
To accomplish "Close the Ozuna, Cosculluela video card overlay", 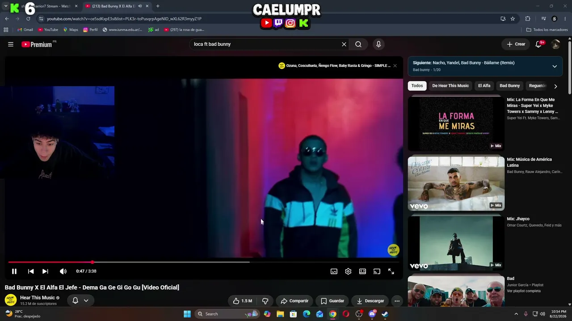I will (395, 66).
